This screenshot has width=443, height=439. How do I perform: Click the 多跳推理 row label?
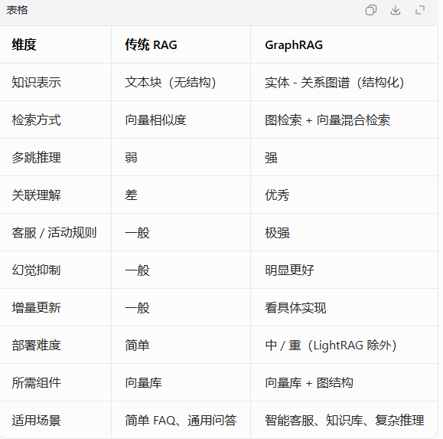pyautogui.click(x=36, y=158)
